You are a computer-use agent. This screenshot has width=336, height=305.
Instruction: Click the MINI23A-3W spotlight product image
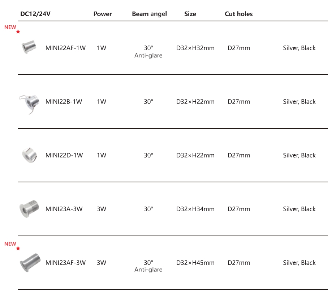28,209
